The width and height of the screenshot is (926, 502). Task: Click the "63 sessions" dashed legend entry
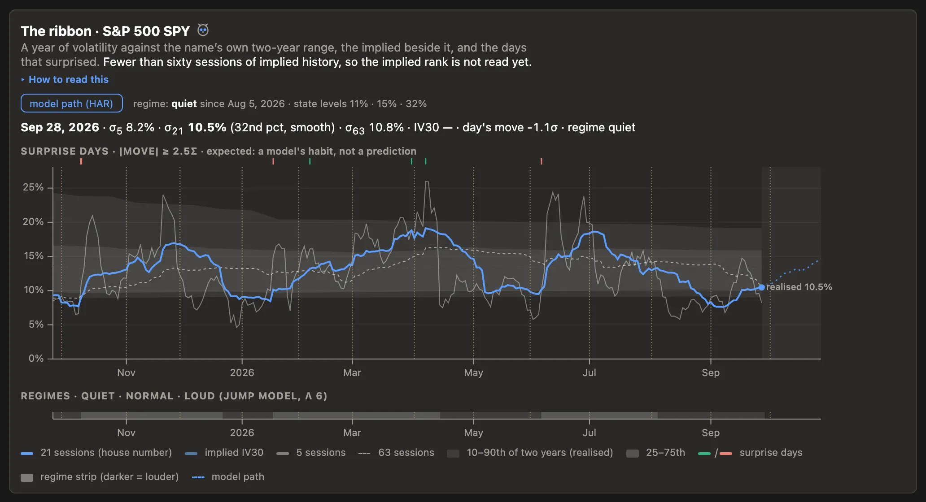(396, 453)
